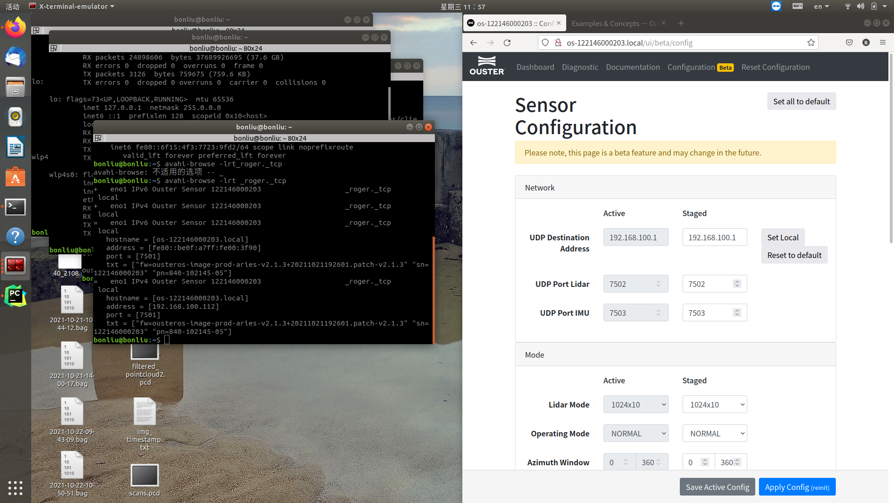Click the Ouster logo in the web page header
Screen dimensions: 894x503
(x=487, y=65)
